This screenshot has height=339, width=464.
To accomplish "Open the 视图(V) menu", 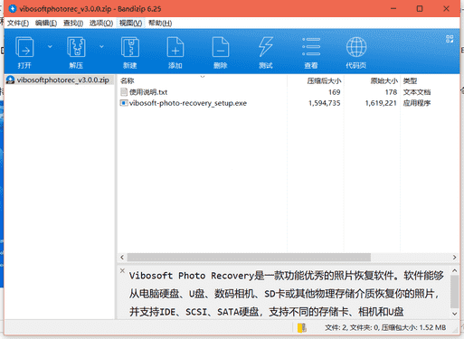I will [x=130, y=24].
